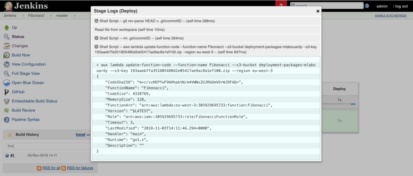
Task: Close the Stage Logs dialog
Action: click(318, 11)
